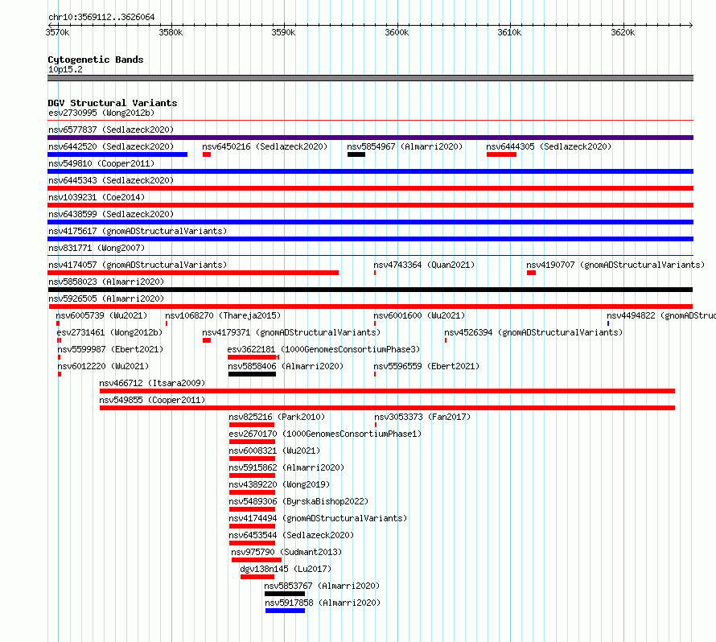
Task: Click nsv5489306 (ByrskaBishop2022) label
Action: pyautogui.click(x=298, y=501)
